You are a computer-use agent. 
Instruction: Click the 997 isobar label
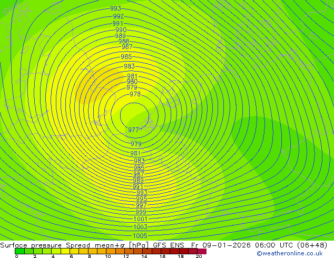click(x=141, y=205)
